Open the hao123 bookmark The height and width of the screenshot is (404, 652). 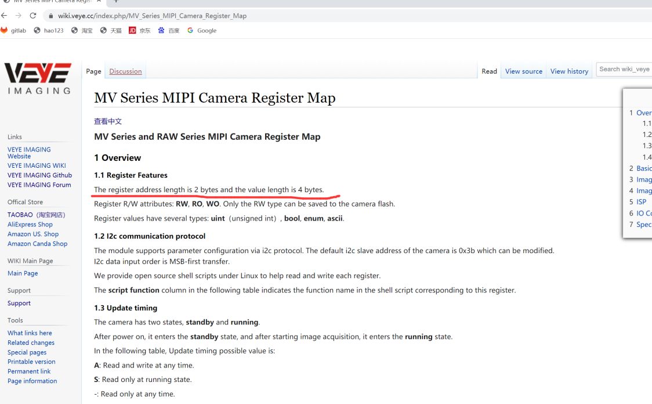click(49, 31)
